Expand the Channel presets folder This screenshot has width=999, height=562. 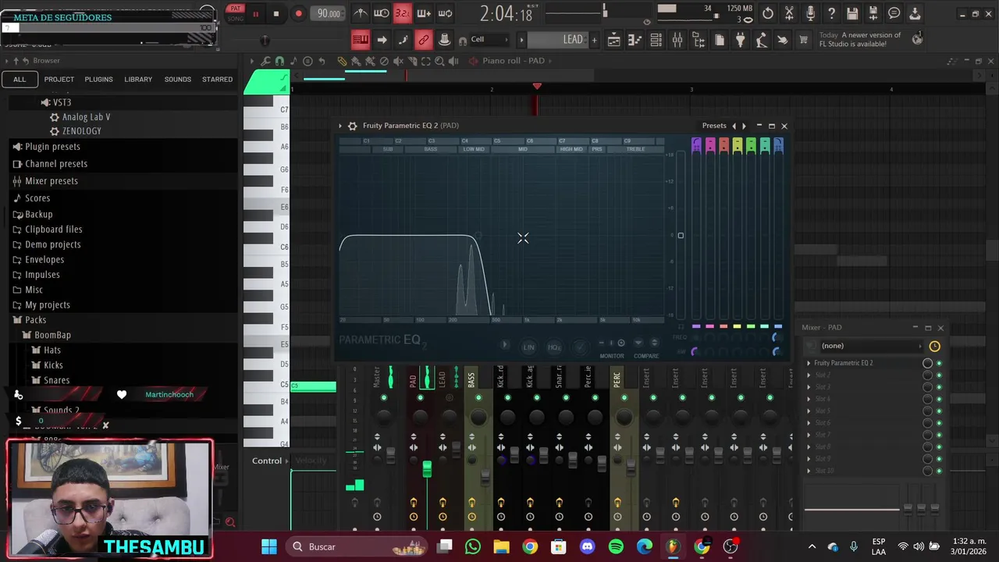56,164
